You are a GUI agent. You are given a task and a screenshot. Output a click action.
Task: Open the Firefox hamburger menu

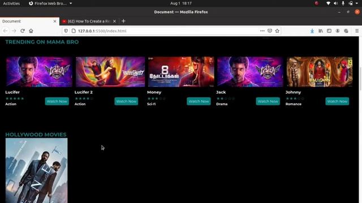(357, 31)
